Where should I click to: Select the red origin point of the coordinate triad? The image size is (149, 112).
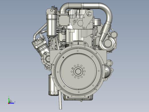coord(9,103)
